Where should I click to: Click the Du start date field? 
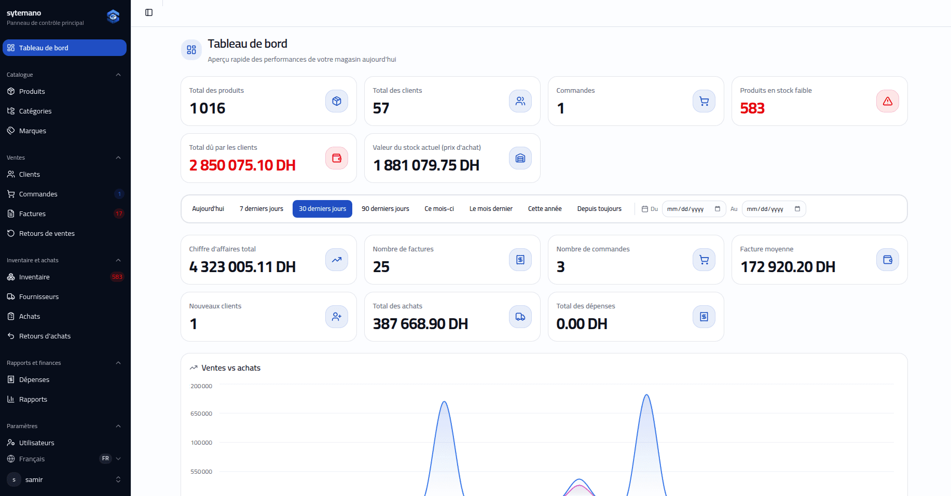694,209
